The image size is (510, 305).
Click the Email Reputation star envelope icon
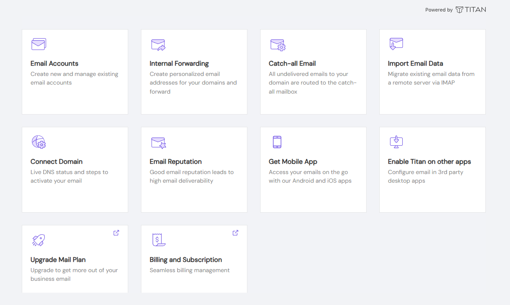coord(158,142)
